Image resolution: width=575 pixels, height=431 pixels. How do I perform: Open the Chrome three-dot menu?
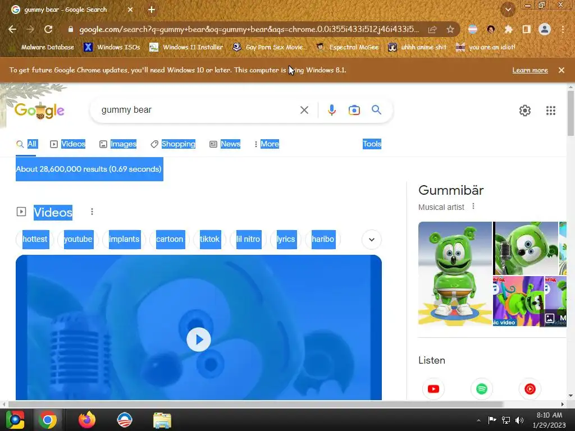(x=563, y=29)
